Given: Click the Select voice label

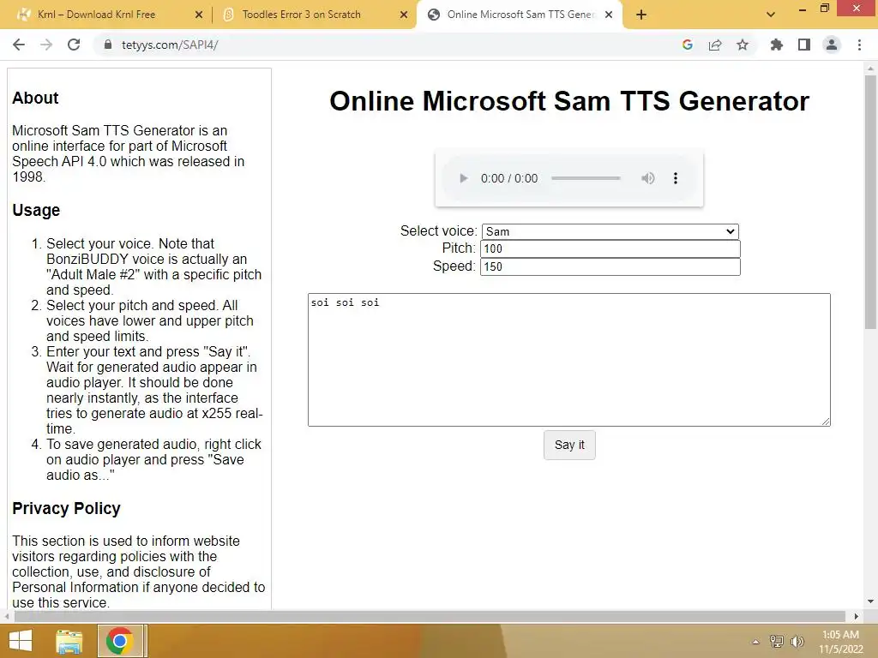Looking at the screenshot, I should click(438, 231).
